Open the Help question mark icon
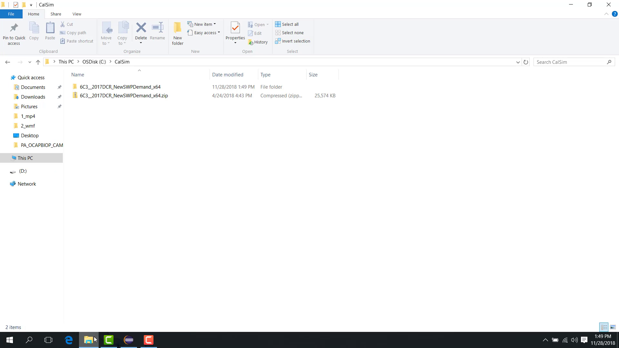Image resolution: width=619 pixels, height=348 pixels. coord(614,14)
